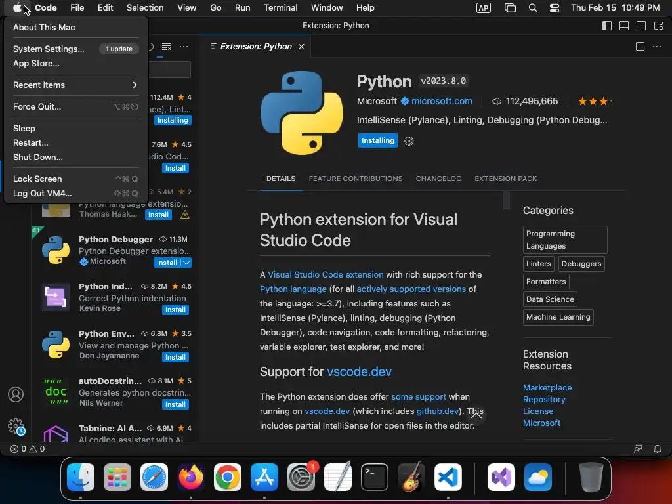Screen dimensions: 672x504
Task: Toggle bottom panel layout icon
Action: (624, 26)
